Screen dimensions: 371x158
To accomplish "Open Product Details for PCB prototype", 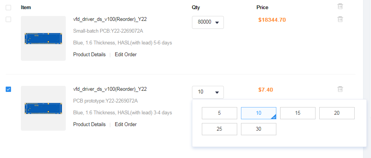I will (89, 125).
